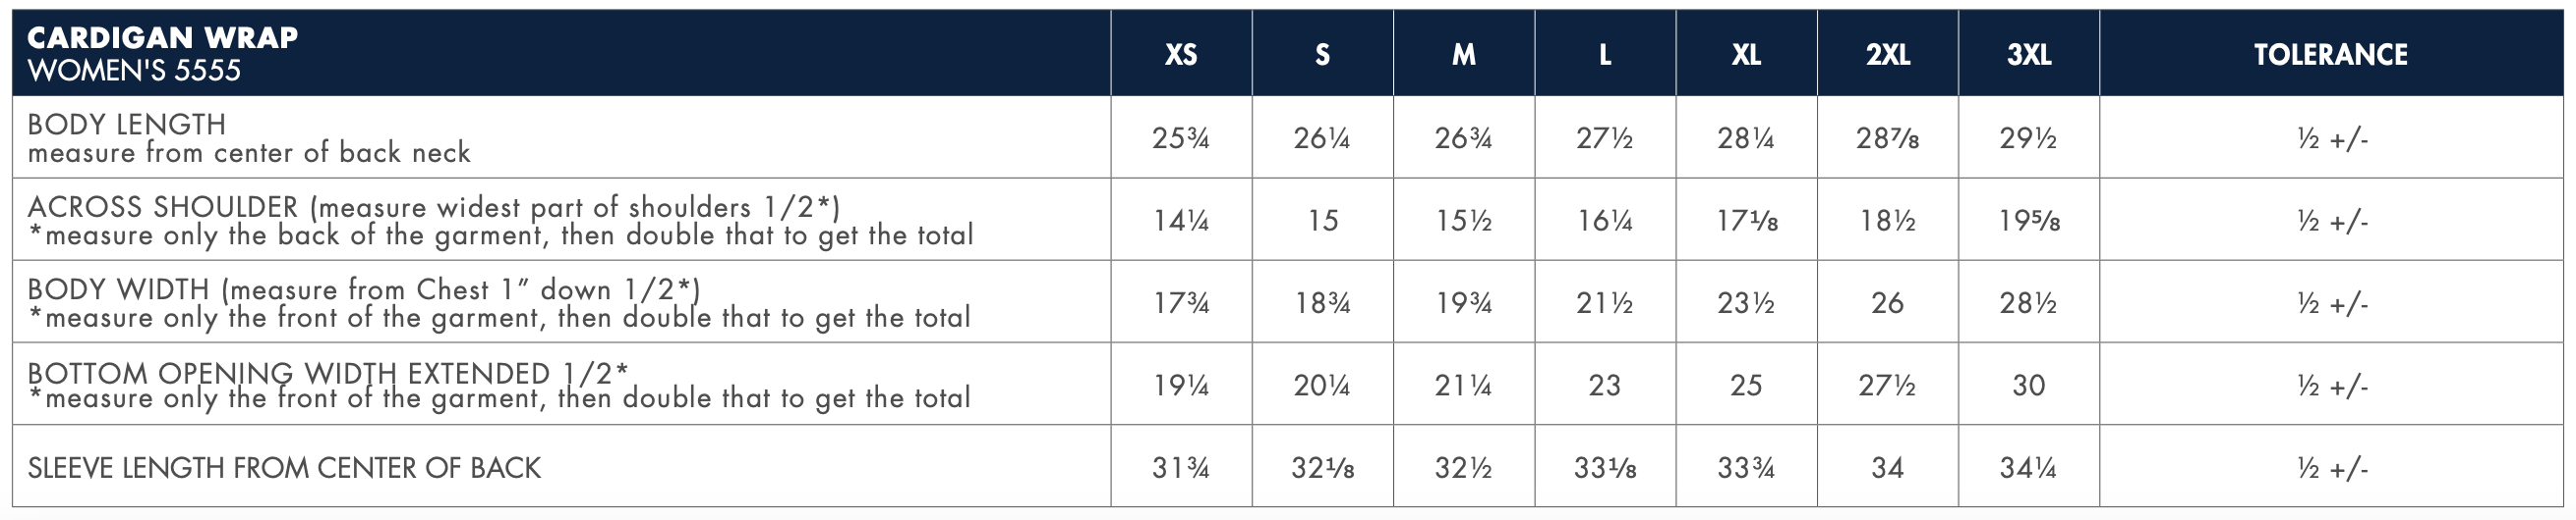Select the ACROSS SHOULDER row label
The width and height of the screenshot is (2576, 520).
click(163, 207)
